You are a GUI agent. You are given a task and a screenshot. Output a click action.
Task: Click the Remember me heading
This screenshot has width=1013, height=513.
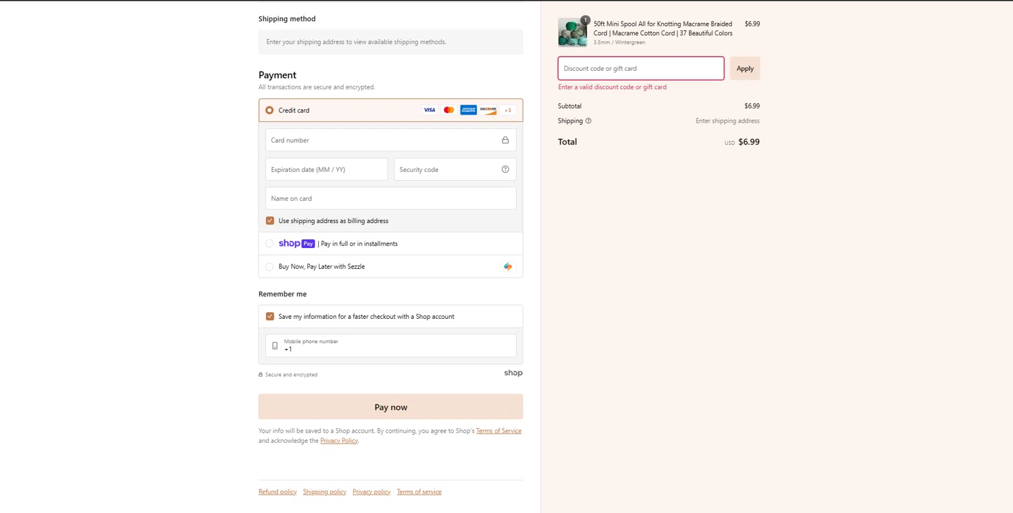[282, 294]
